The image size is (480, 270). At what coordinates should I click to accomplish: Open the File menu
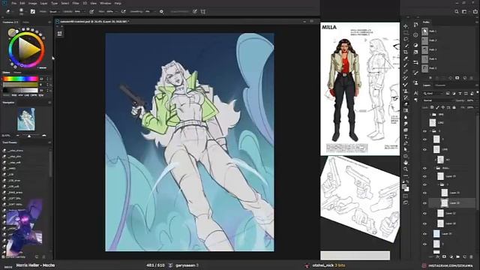(13, 3)
